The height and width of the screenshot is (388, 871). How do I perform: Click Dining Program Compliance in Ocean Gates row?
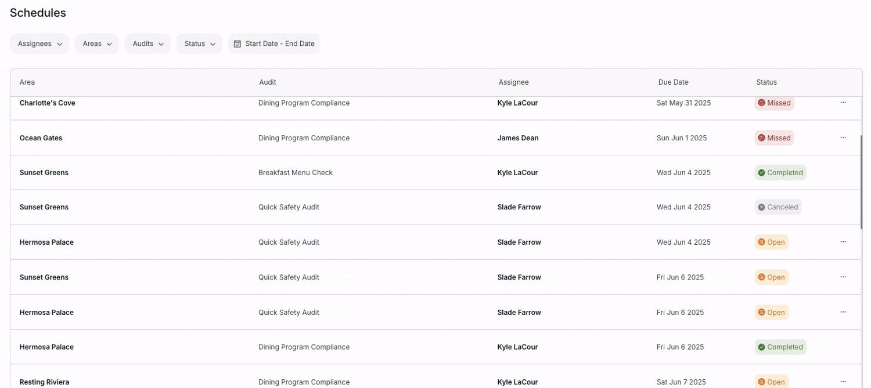click(304, 138)
